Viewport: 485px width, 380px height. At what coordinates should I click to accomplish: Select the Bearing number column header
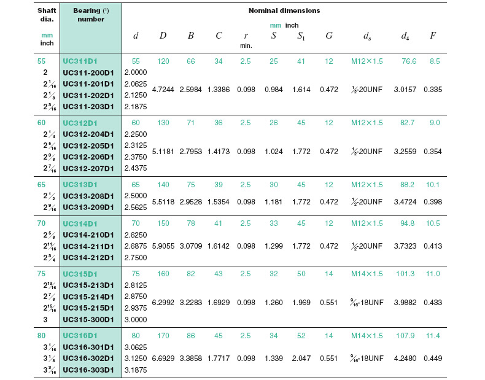[90, 15]
